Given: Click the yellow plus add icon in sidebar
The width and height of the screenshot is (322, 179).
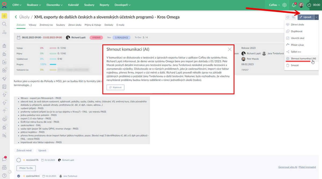Looking at the screenshot, I should [x=4, y=16].
